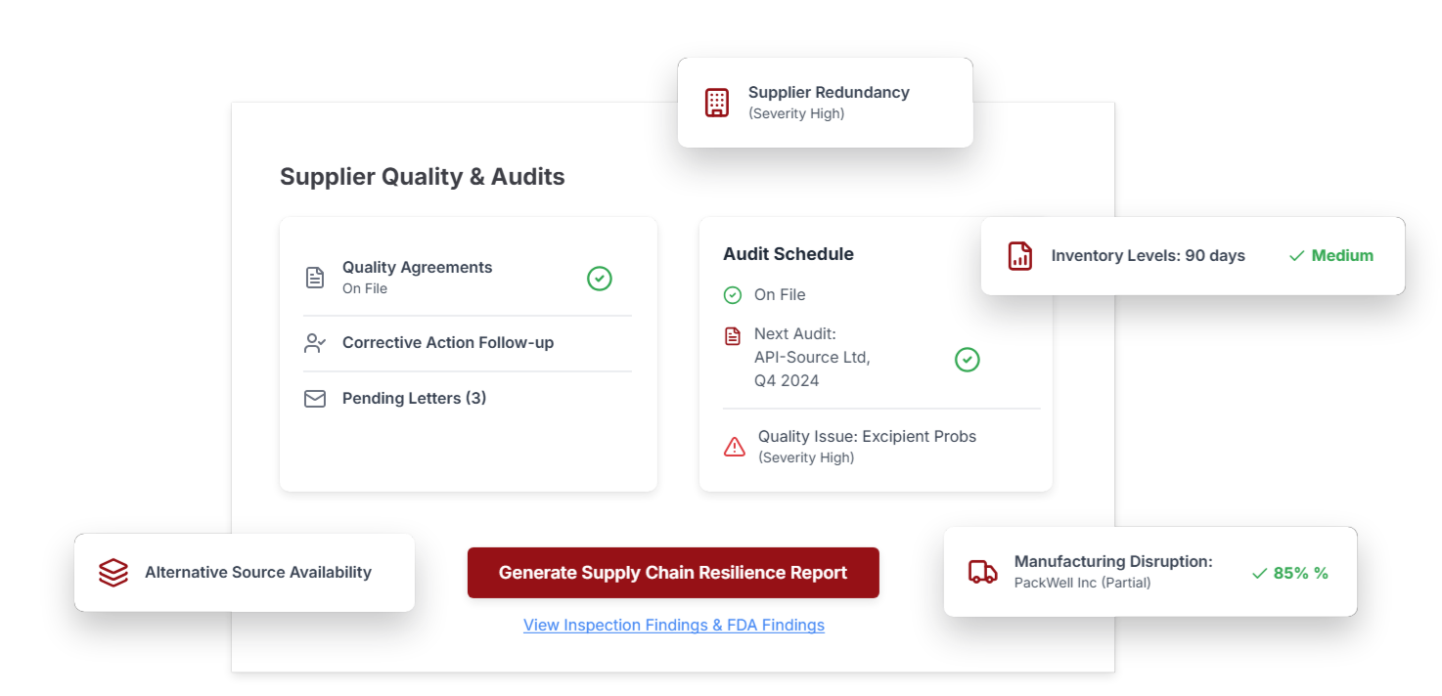Click the Medium status checkmark
Screen dimensions: 1442x696
click(x=1293, y=255)
